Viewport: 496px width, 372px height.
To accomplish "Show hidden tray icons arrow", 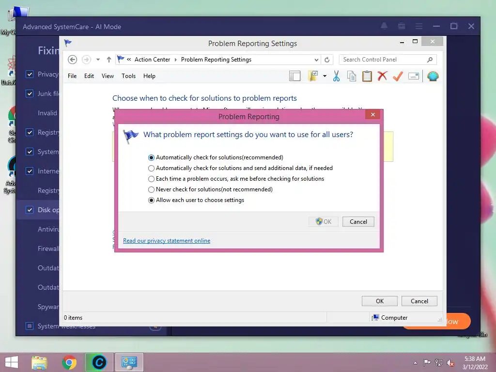I will 415,363.
